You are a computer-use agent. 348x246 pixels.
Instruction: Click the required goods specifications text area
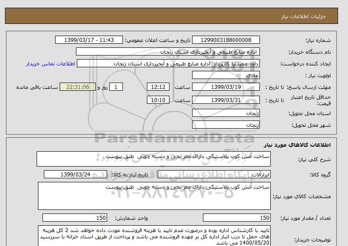[x=154, y=196]
